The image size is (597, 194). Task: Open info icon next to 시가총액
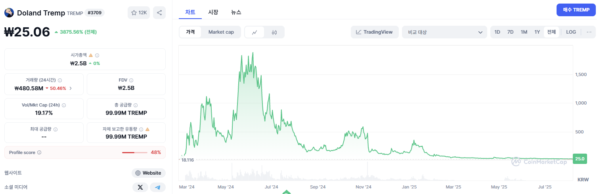[97, 55]
